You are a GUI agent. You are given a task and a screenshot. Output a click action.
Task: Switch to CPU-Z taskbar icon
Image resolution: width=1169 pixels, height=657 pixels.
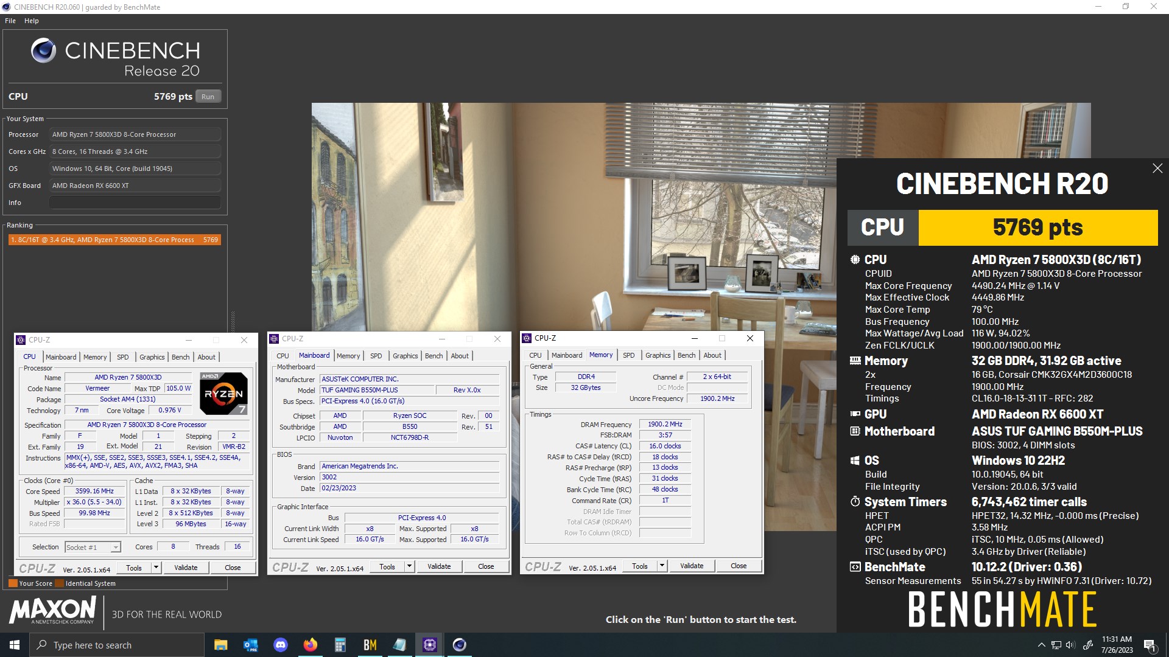coord(429,645)
